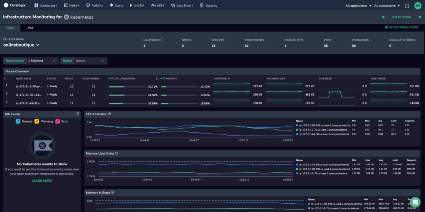Viewport: 425px width, 212px height.
Task: Click the APM gauge icon
Action: [154, 5]
